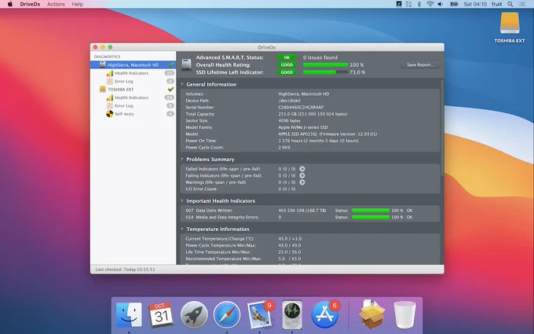Open the DriveDx app in the Dock
Viewport: 534px width, 334px height.
292,314
